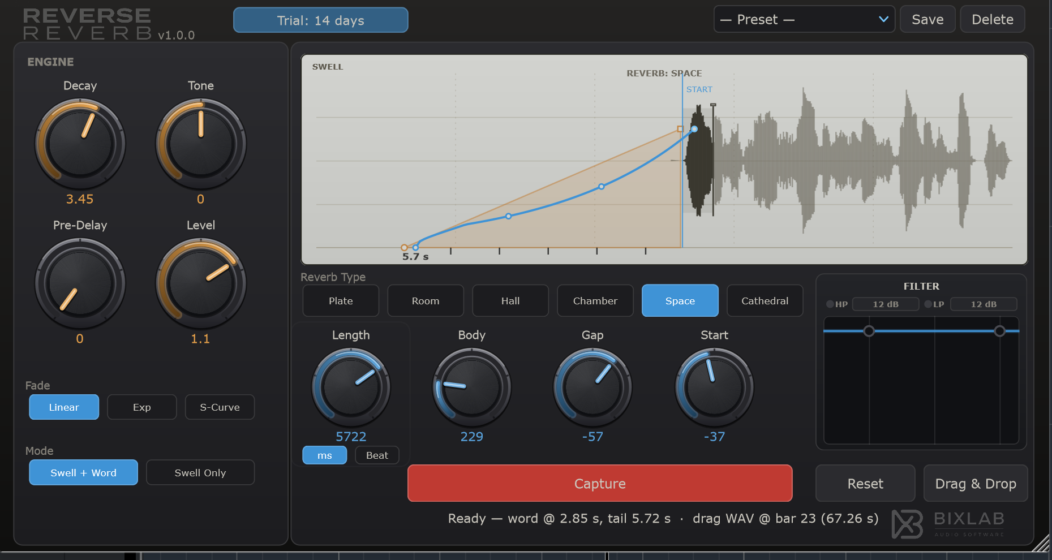Click the Body value 229

[471, 437]
